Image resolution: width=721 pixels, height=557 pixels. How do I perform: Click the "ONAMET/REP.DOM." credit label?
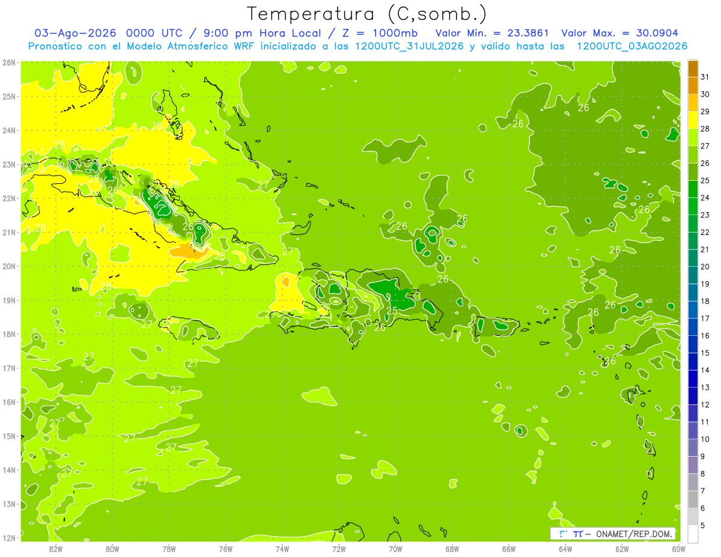click(x=634, y=534)
